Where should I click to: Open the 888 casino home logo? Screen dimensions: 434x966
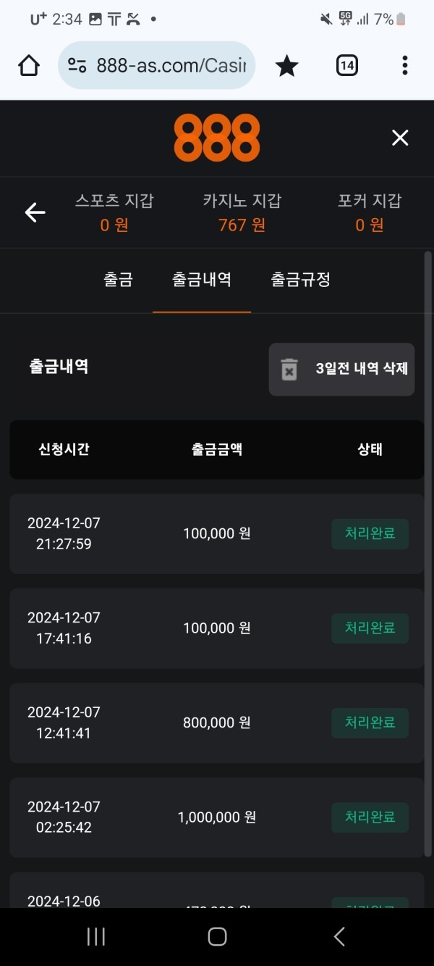(216, 138)
